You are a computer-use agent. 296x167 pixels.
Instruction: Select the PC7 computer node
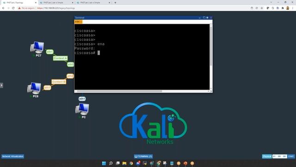point(37,48)
